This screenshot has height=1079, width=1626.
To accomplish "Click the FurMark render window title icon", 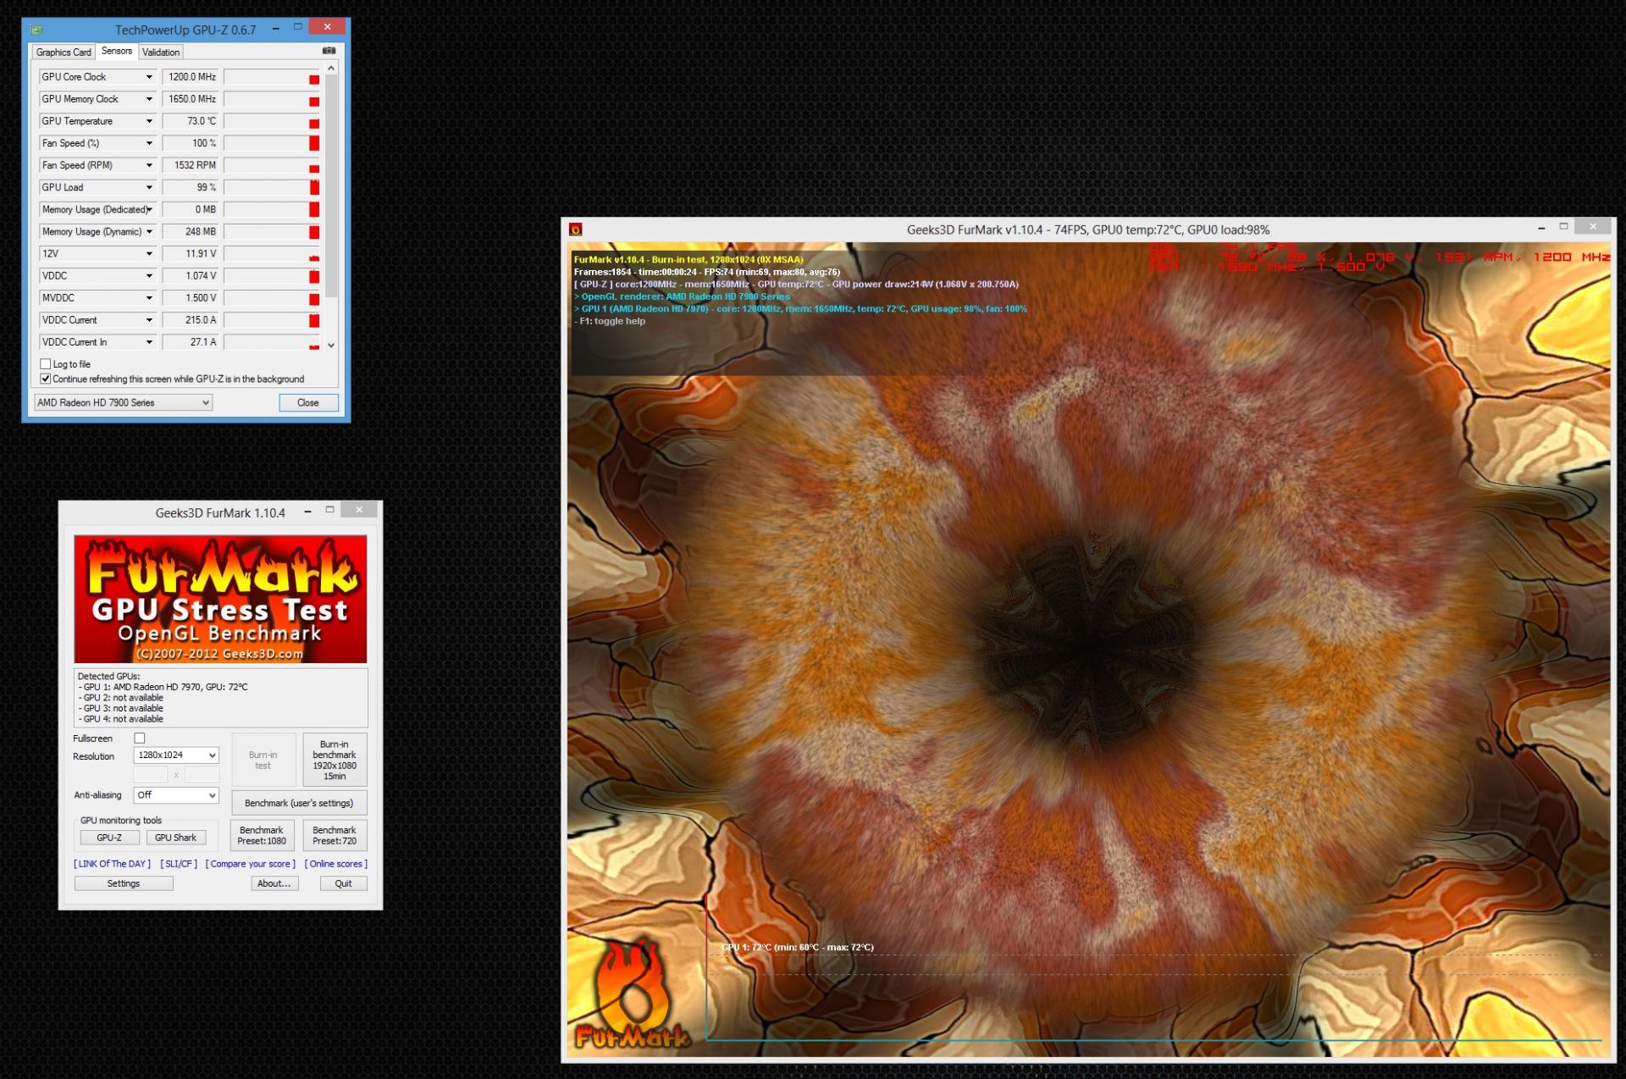I will click(576, 230).
